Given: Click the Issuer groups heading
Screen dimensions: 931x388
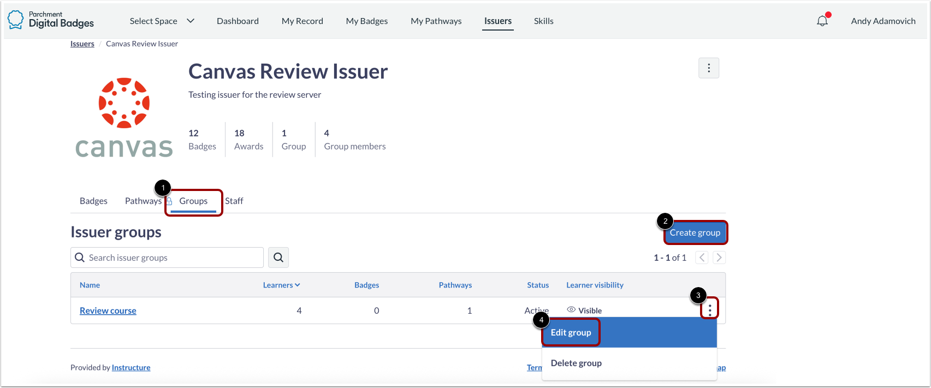Looking at the screenshot, I should [x=116, y=232].
